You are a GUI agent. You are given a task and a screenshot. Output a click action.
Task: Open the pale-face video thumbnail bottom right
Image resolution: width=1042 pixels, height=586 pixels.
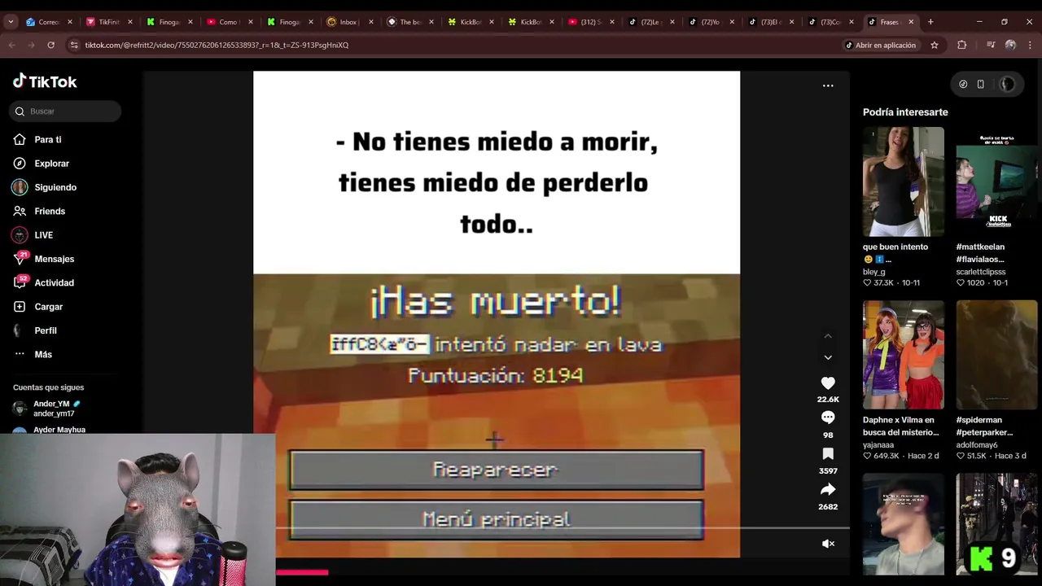tap(904, 524)
